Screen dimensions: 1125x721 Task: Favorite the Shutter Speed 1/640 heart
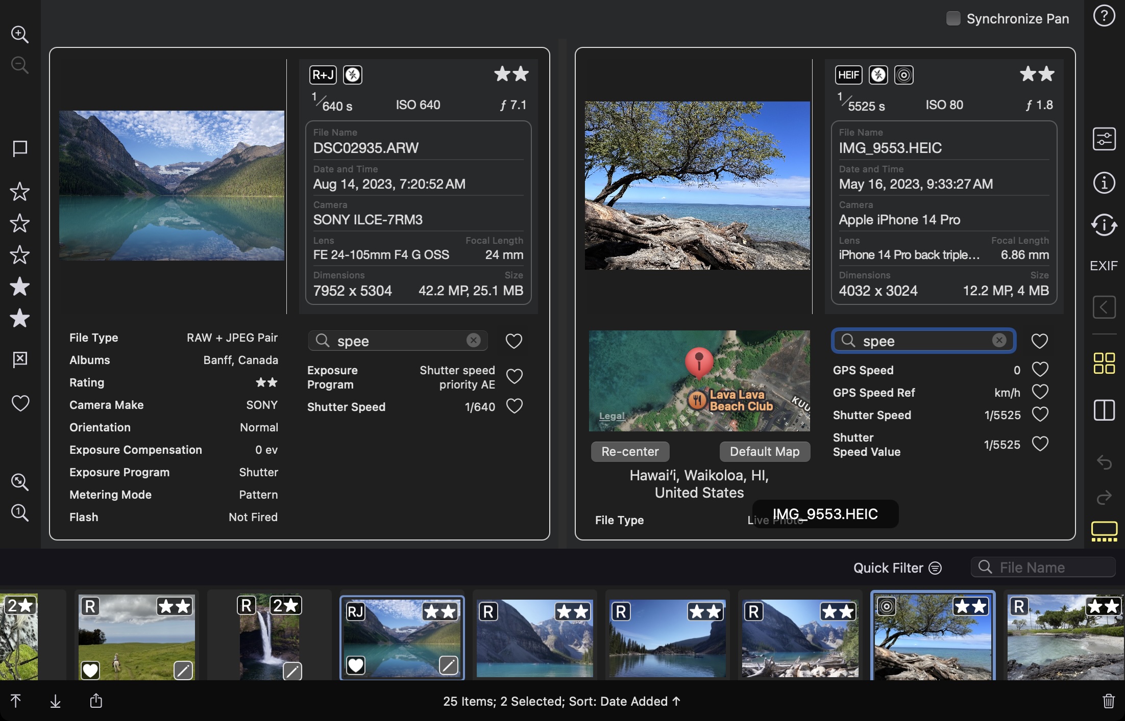pyautogui.click(x=514, y=406)
